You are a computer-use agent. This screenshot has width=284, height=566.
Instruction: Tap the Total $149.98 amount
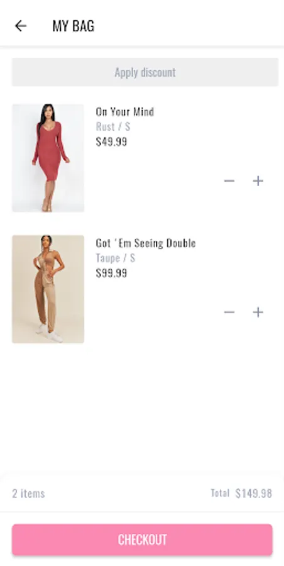coord(254,494)
